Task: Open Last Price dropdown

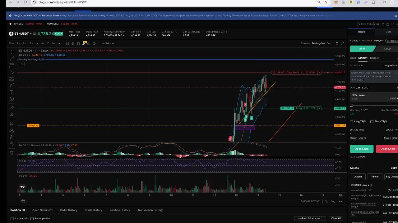Action: pyautogui.click(x=107, y=44)
